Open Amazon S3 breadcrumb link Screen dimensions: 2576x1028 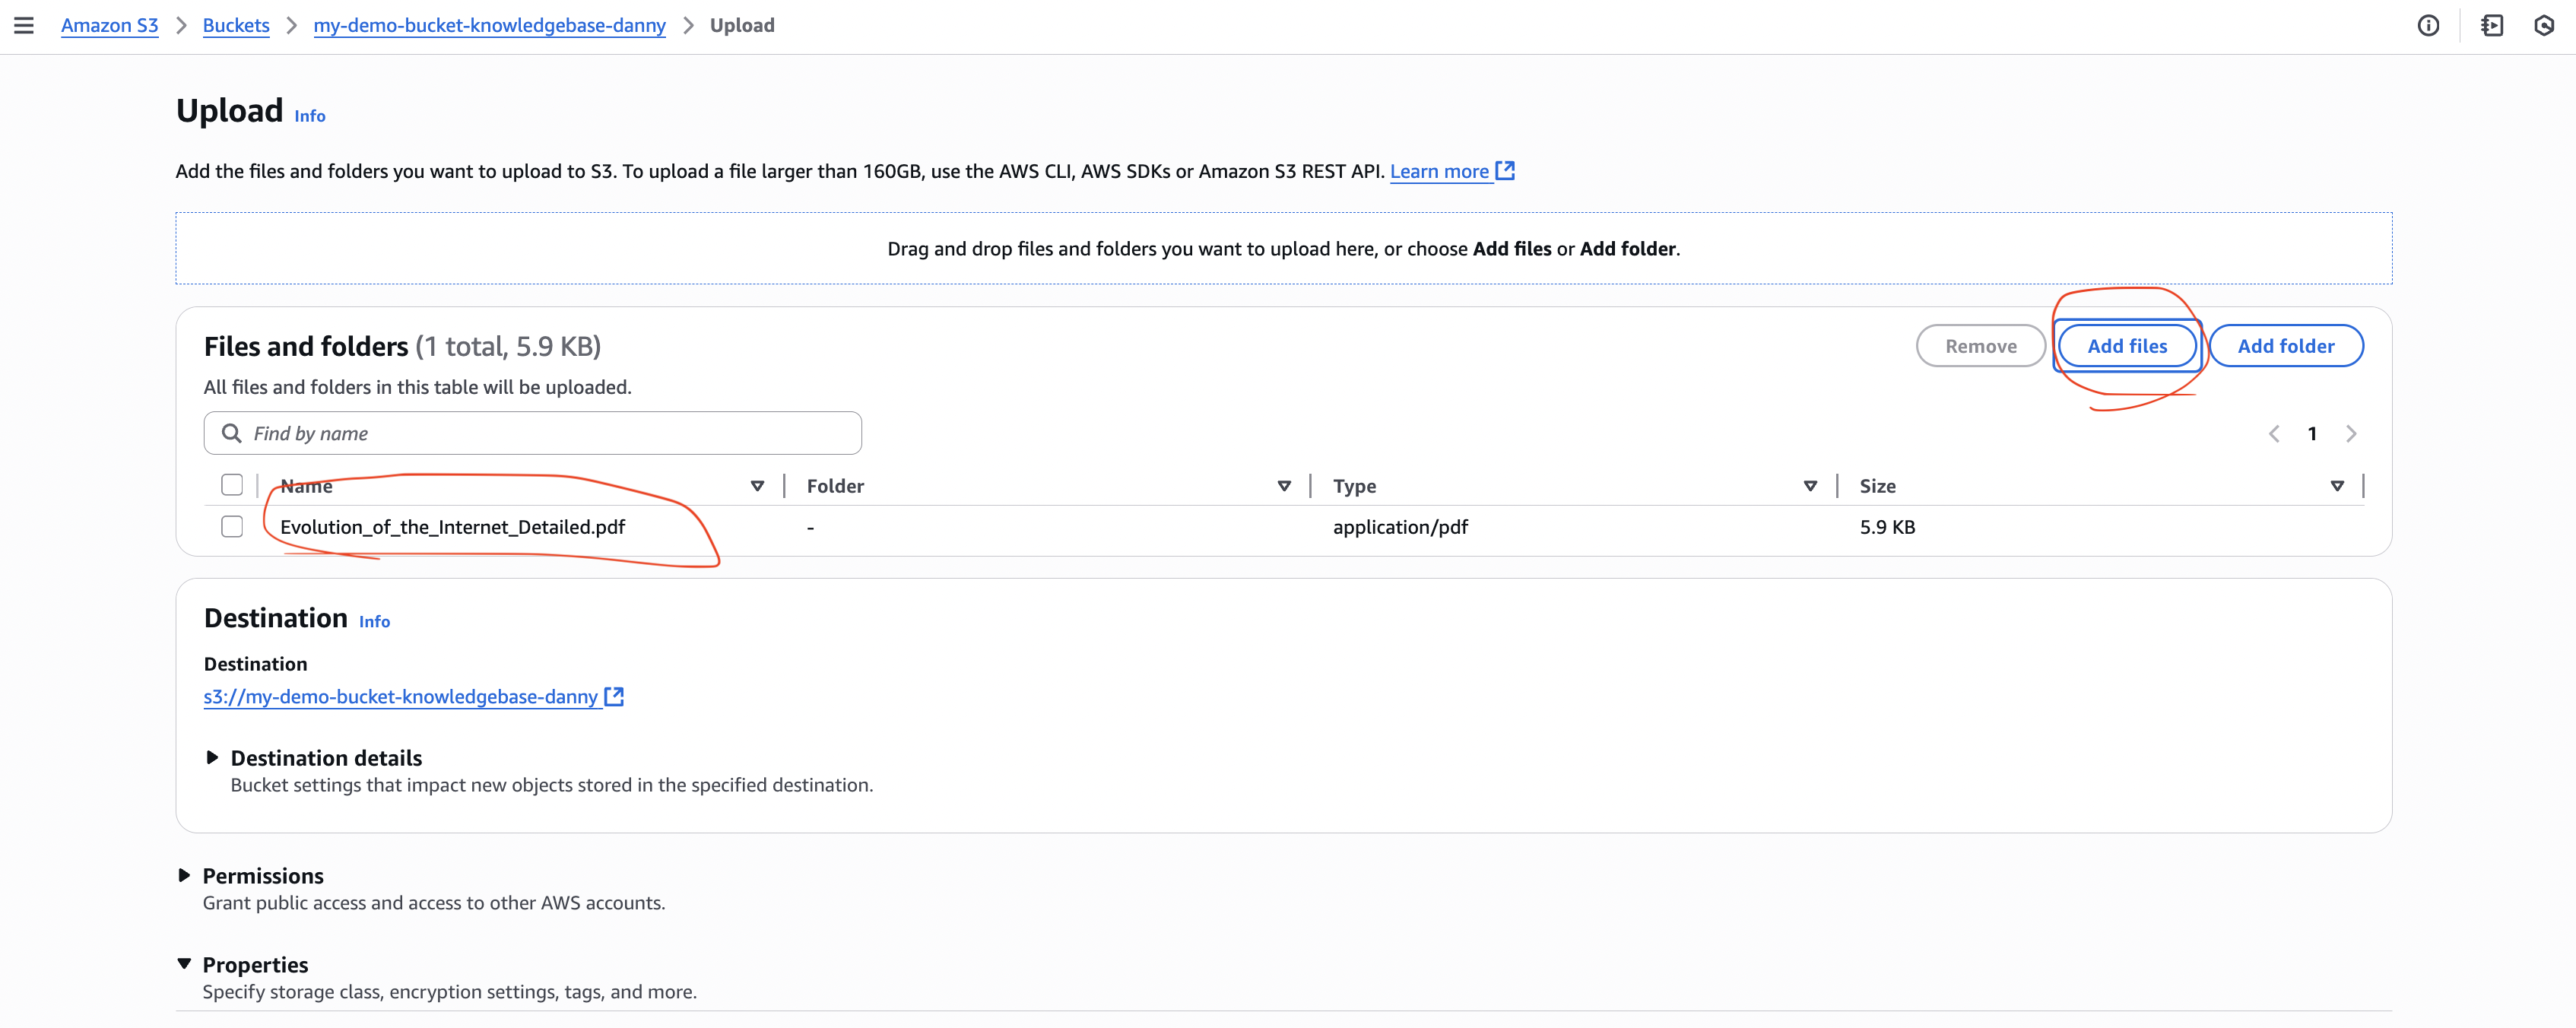click(110, 26)
